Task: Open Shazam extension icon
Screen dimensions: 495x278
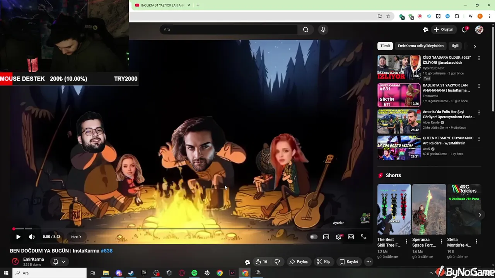Action: click(x=447, y=16)
